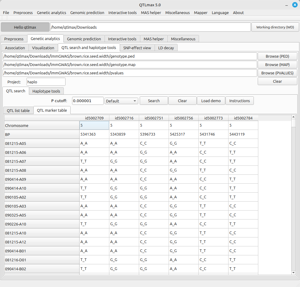Screen dimensions: 300x287
Task: Open the Mapper menu
Action: pyautogui.click(x=200, y=13)
